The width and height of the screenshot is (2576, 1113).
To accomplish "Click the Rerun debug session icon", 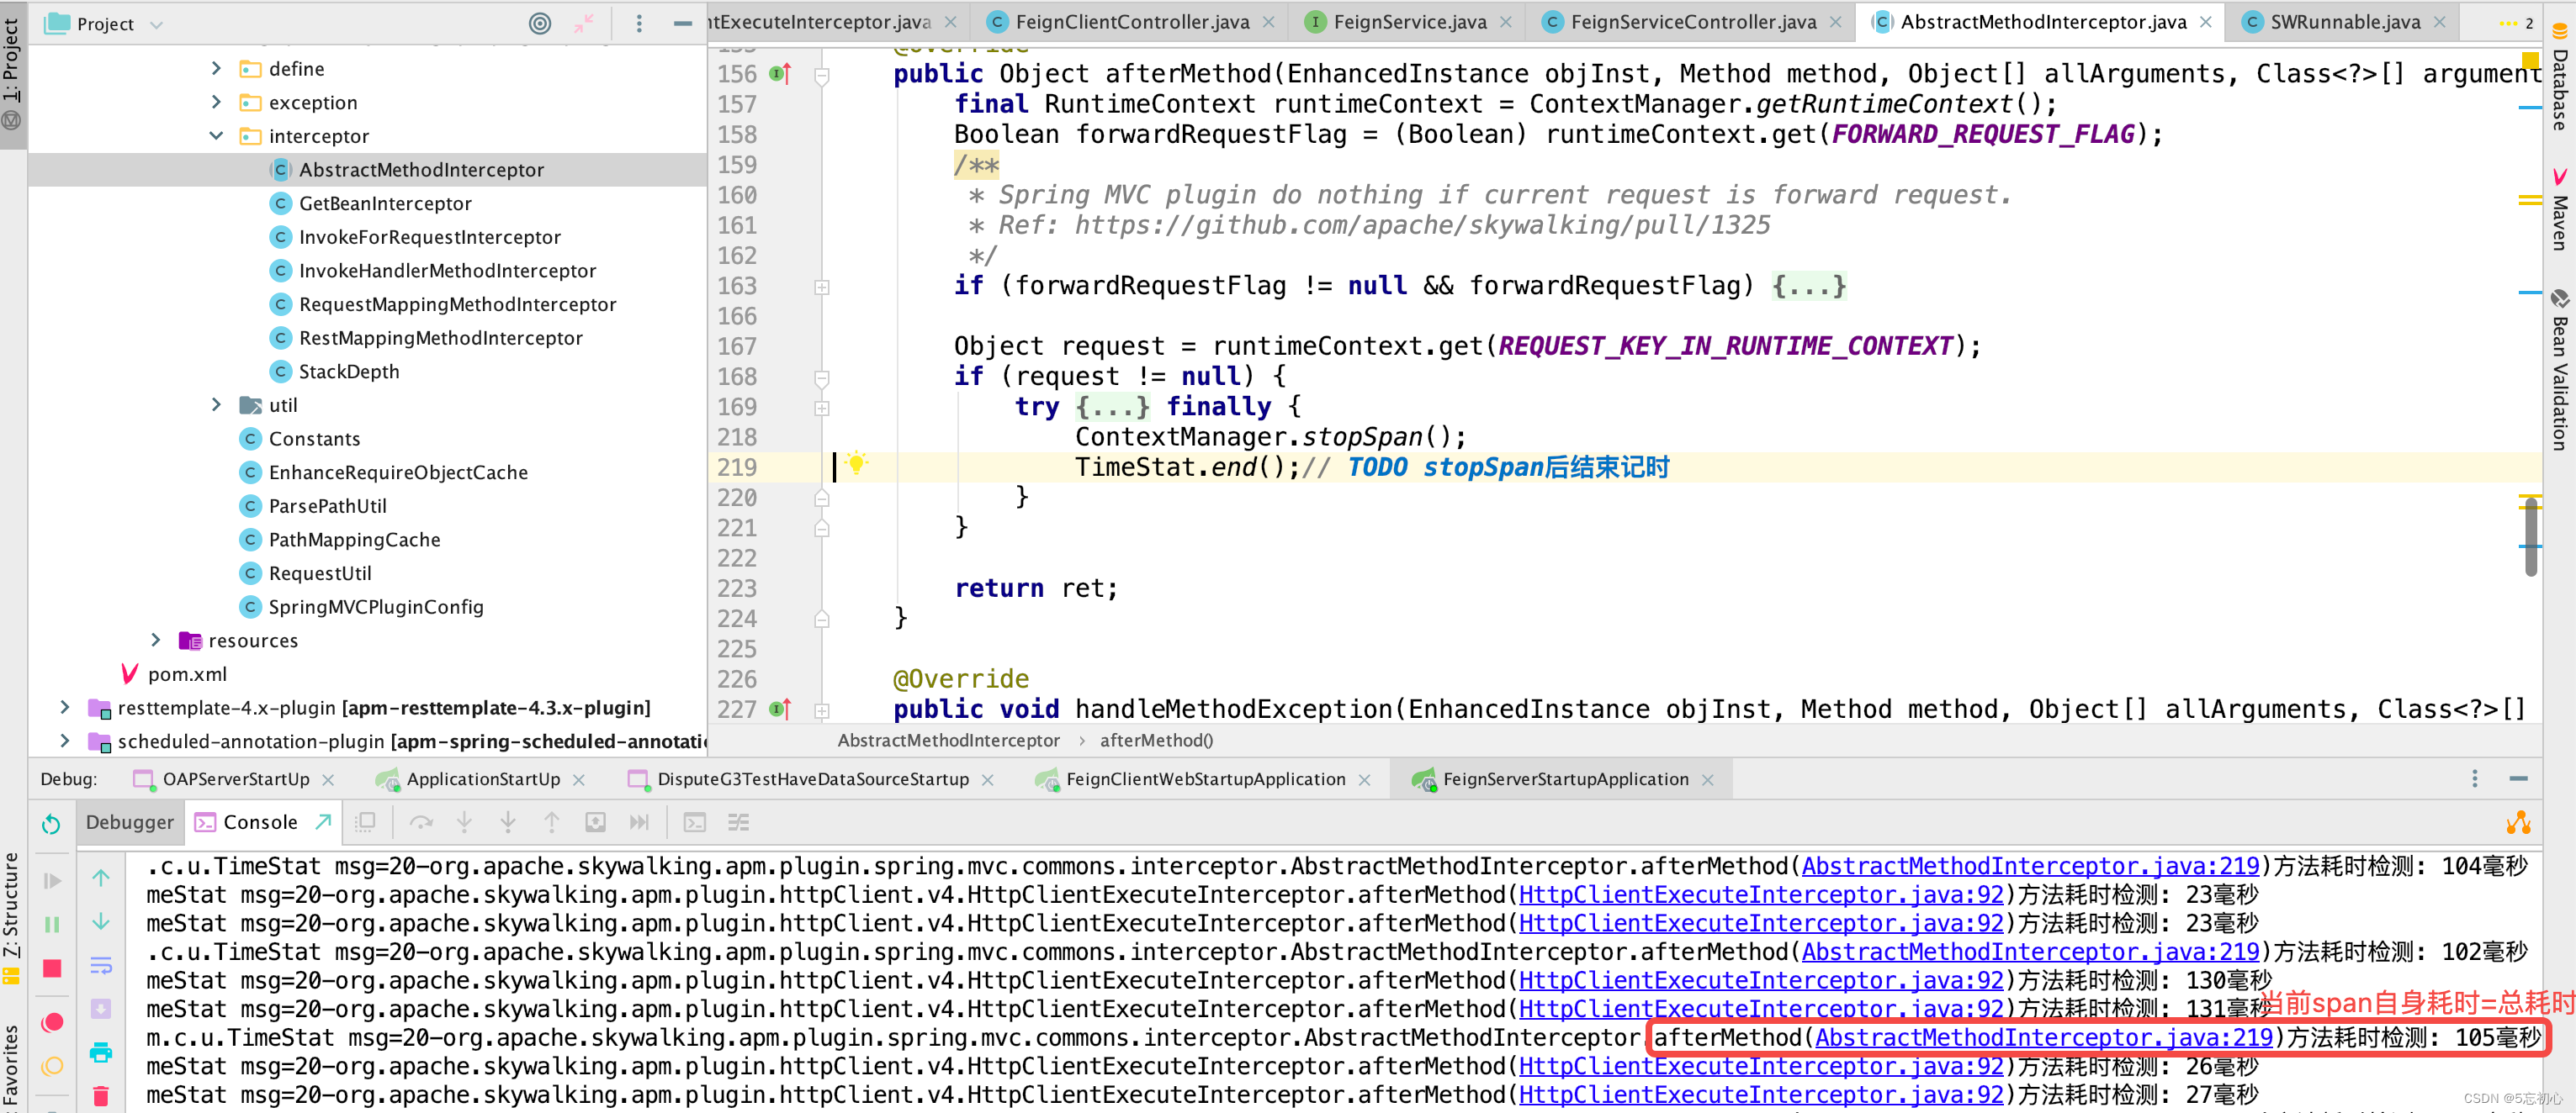I will (x=51, y=823).
